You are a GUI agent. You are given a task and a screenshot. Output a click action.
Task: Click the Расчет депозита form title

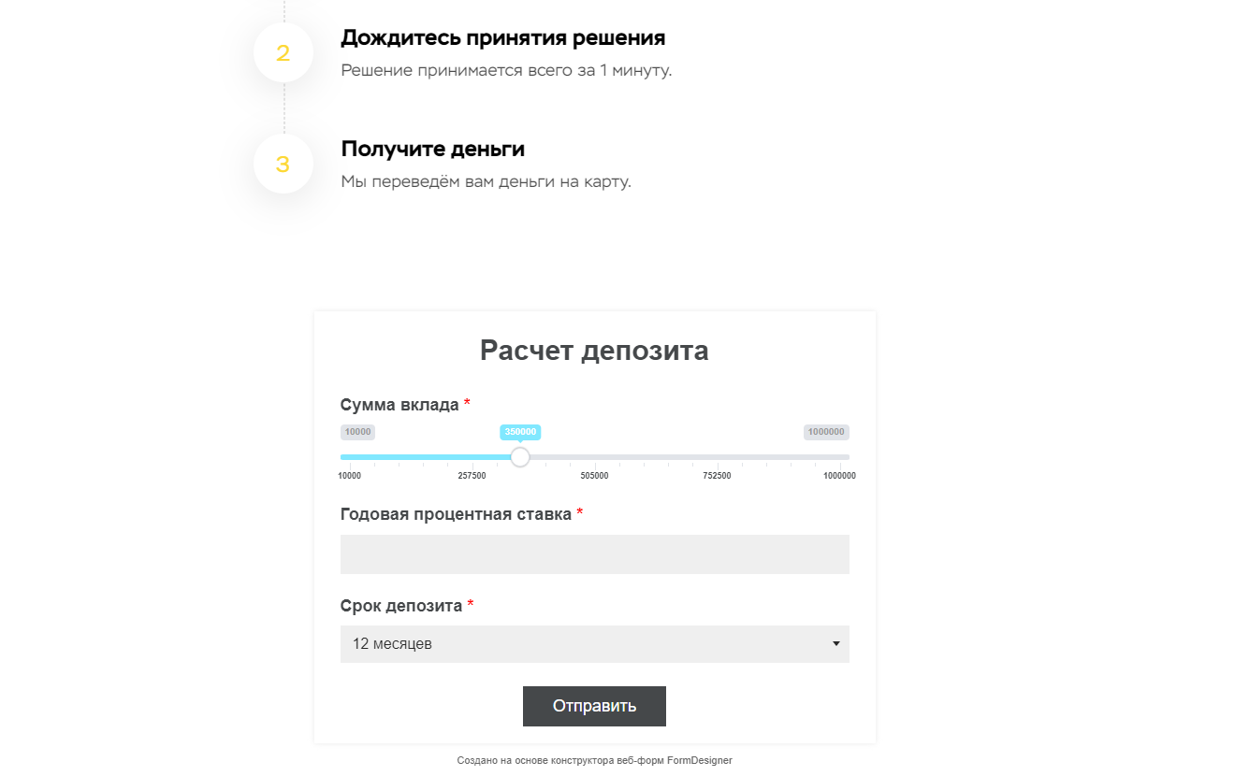pyautogui.click(x=594, y=351)
